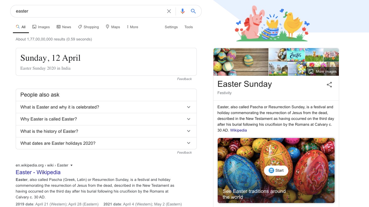The image size is (369, 207).
Task: Open the breadcrumb dropdown next to wiki Easter
Action: pyautogui.click(x=71, y=165)
